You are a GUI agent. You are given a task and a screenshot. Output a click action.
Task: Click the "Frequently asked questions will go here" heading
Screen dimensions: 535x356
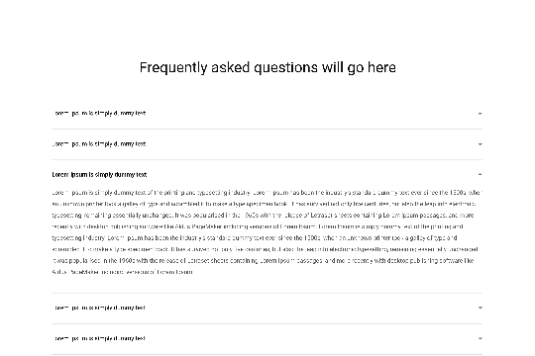[x=267, y=67]
